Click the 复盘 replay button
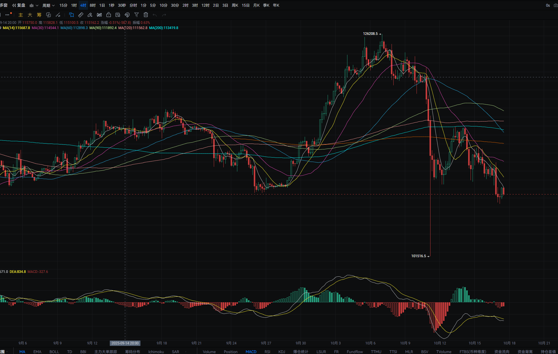 [19, 5]
